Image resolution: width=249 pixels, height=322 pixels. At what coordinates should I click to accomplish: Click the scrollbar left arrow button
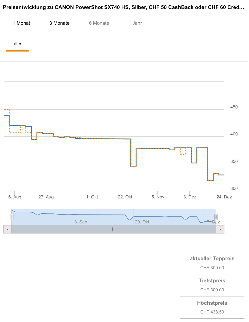[x=8, y=229]
